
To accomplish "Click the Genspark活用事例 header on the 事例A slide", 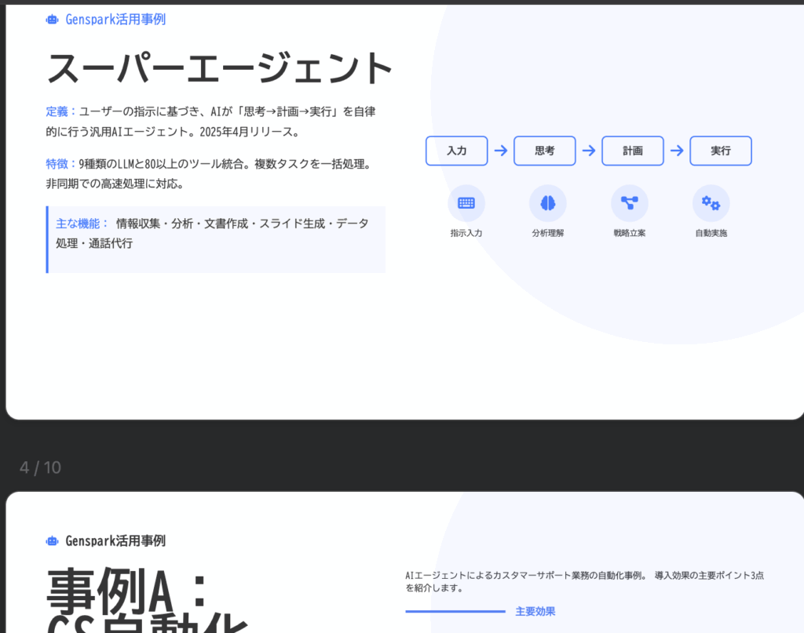I will 115,540.
